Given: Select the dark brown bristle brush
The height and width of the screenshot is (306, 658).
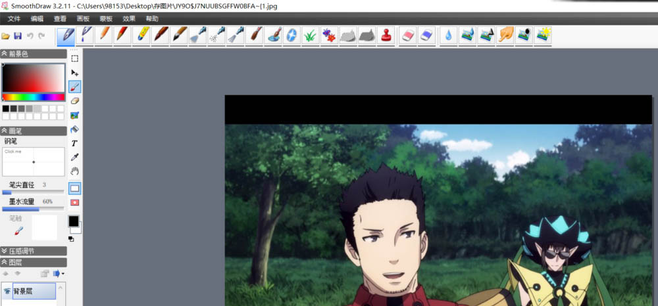Looking at the screenshot, I should [x=160, y=35].
